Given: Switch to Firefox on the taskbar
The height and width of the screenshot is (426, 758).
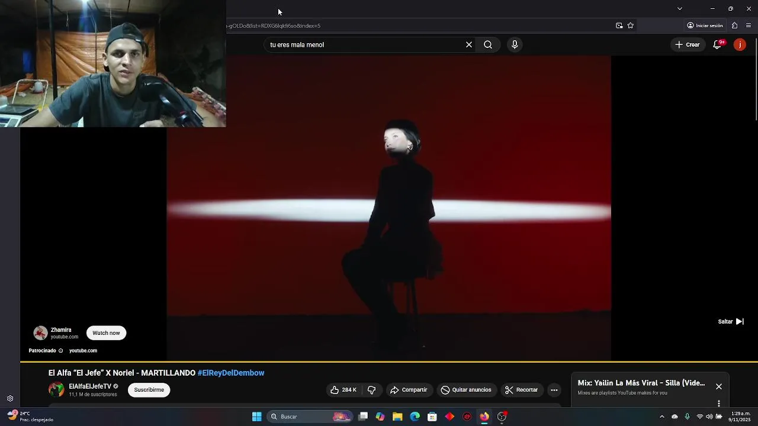Looking at the screenshot, I should [484, 417].
